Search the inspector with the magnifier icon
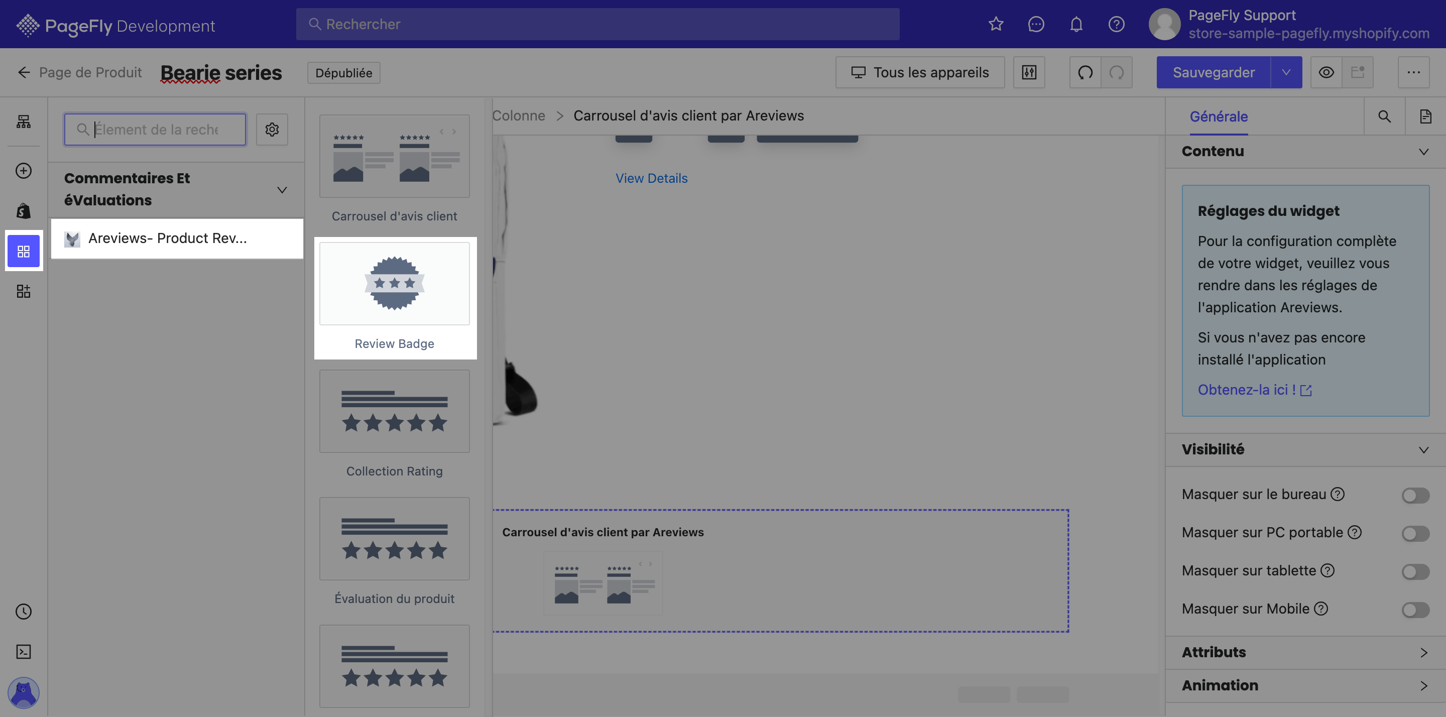The height and width of the screenshot is (717, 1446). (1384, 116)
